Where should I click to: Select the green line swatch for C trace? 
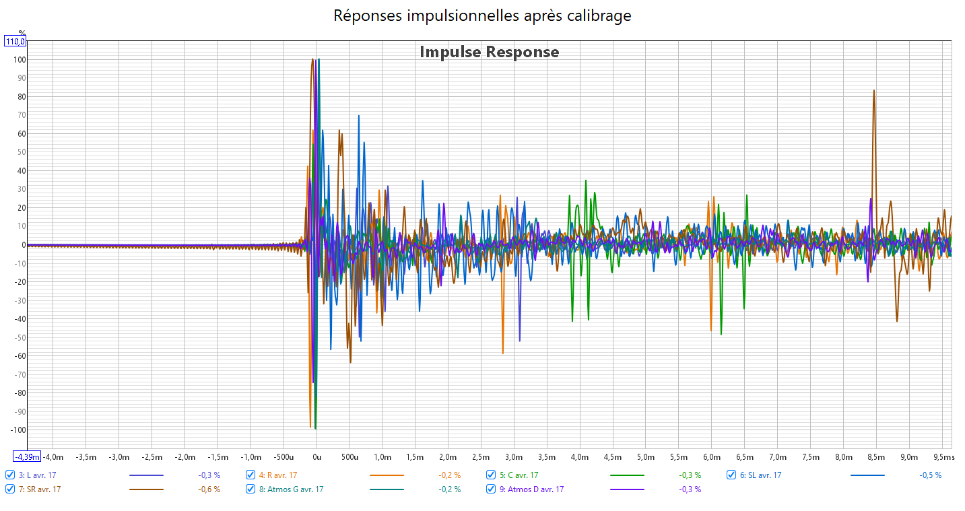point(627,475)
